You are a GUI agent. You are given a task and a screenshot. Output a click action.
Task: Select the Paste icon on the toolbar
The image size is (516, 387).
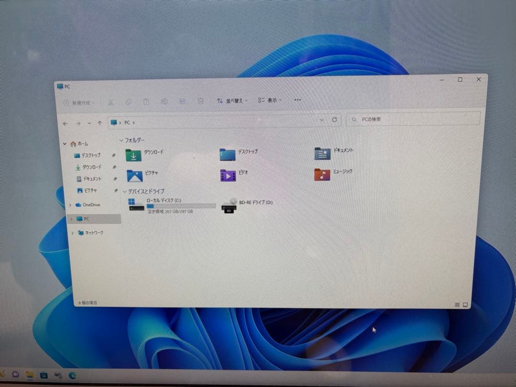[x=146, y=101]
